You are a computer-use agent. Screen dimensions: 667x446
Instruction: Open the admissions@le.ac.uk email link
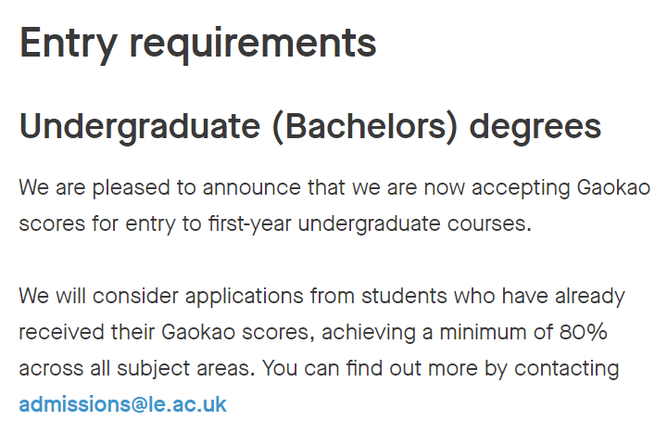(122, 404)
